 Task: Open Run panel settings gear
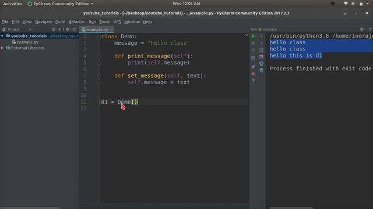[x=362, y=30]
